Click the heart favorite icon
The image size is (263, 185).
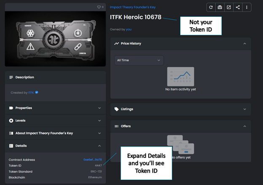pos(99,7)
